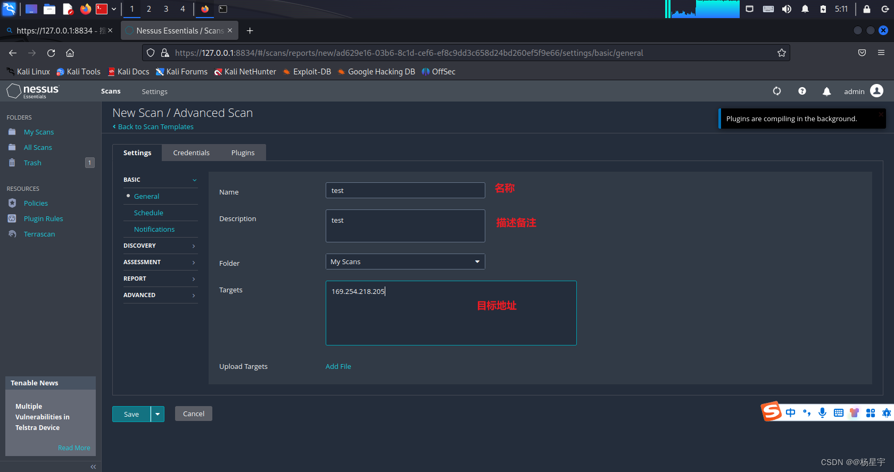The height and width of the screenshot is (472, 894).
Task: Switch to the Settings tab
Action: click(x=137, y=153)
